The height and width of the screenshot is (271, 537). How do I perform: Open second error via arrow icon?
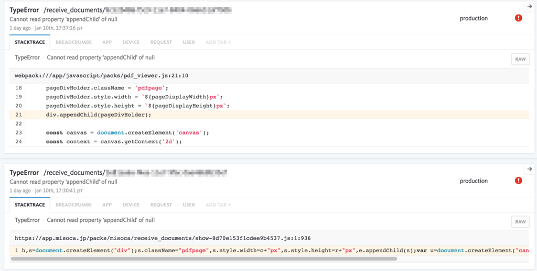(530, 169)
